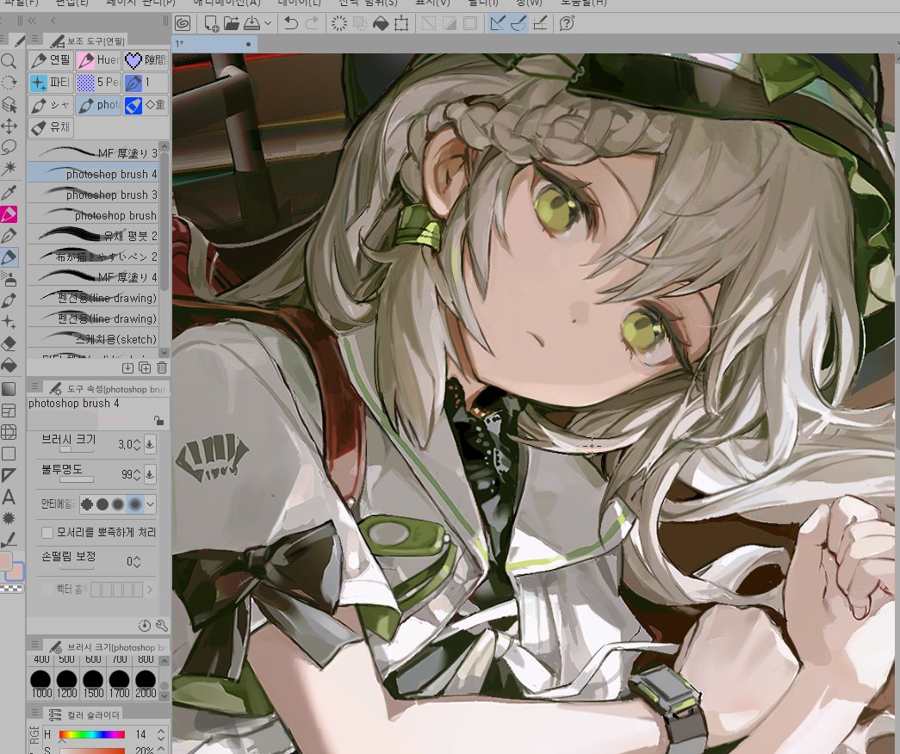
Task: Collapse the palette dock with the double chevron
Action: pyautogui.click(x=32, y=21)
